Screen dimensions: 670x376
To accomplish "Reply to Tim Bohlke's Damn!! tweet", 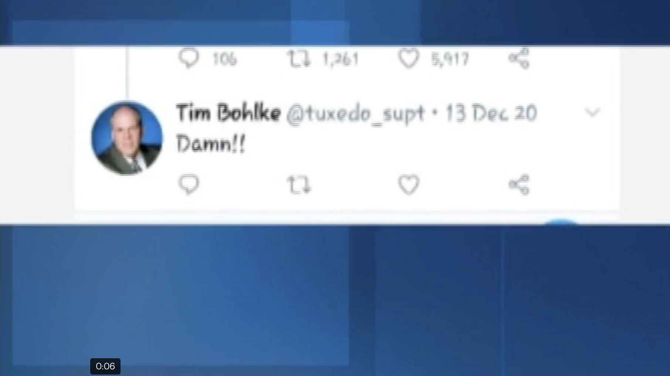I will pos(189,184).
